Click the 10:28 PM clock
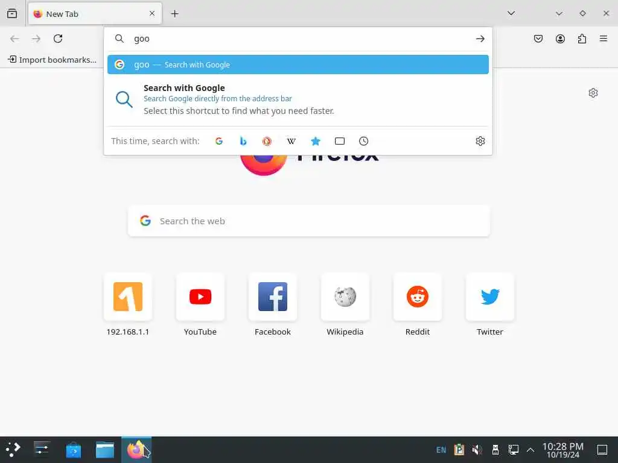 pyautogui.click(x=563, y=450)
